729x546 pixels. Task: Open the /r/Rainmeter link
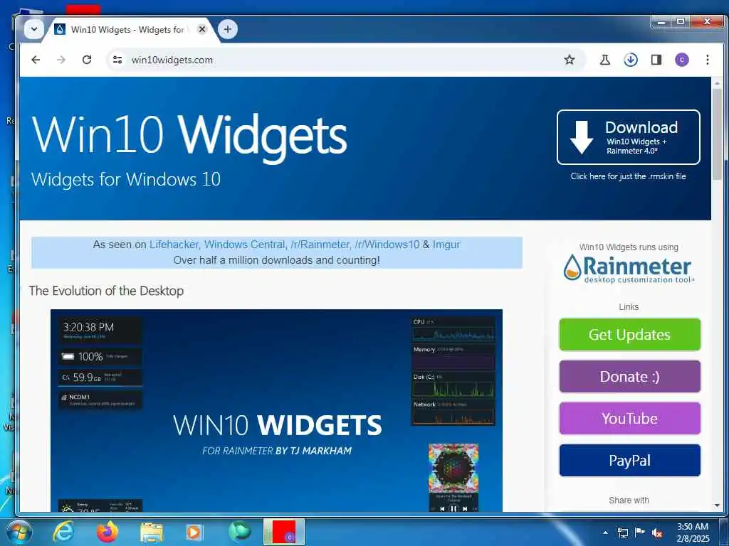pyautogui.click(x=320, y=245)
